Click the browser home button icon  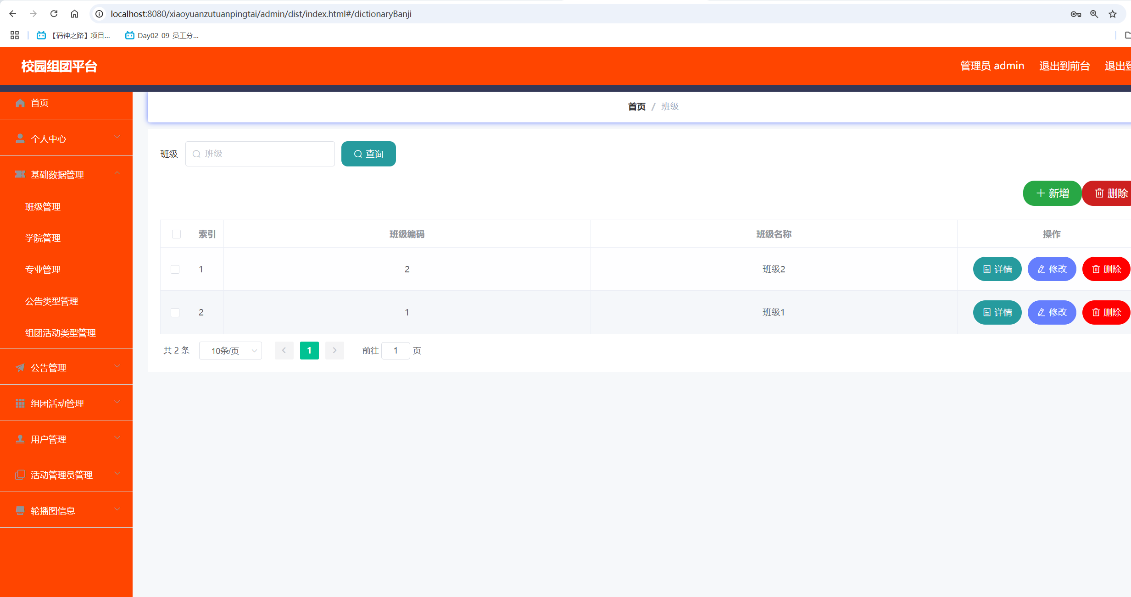pos(74,14)
